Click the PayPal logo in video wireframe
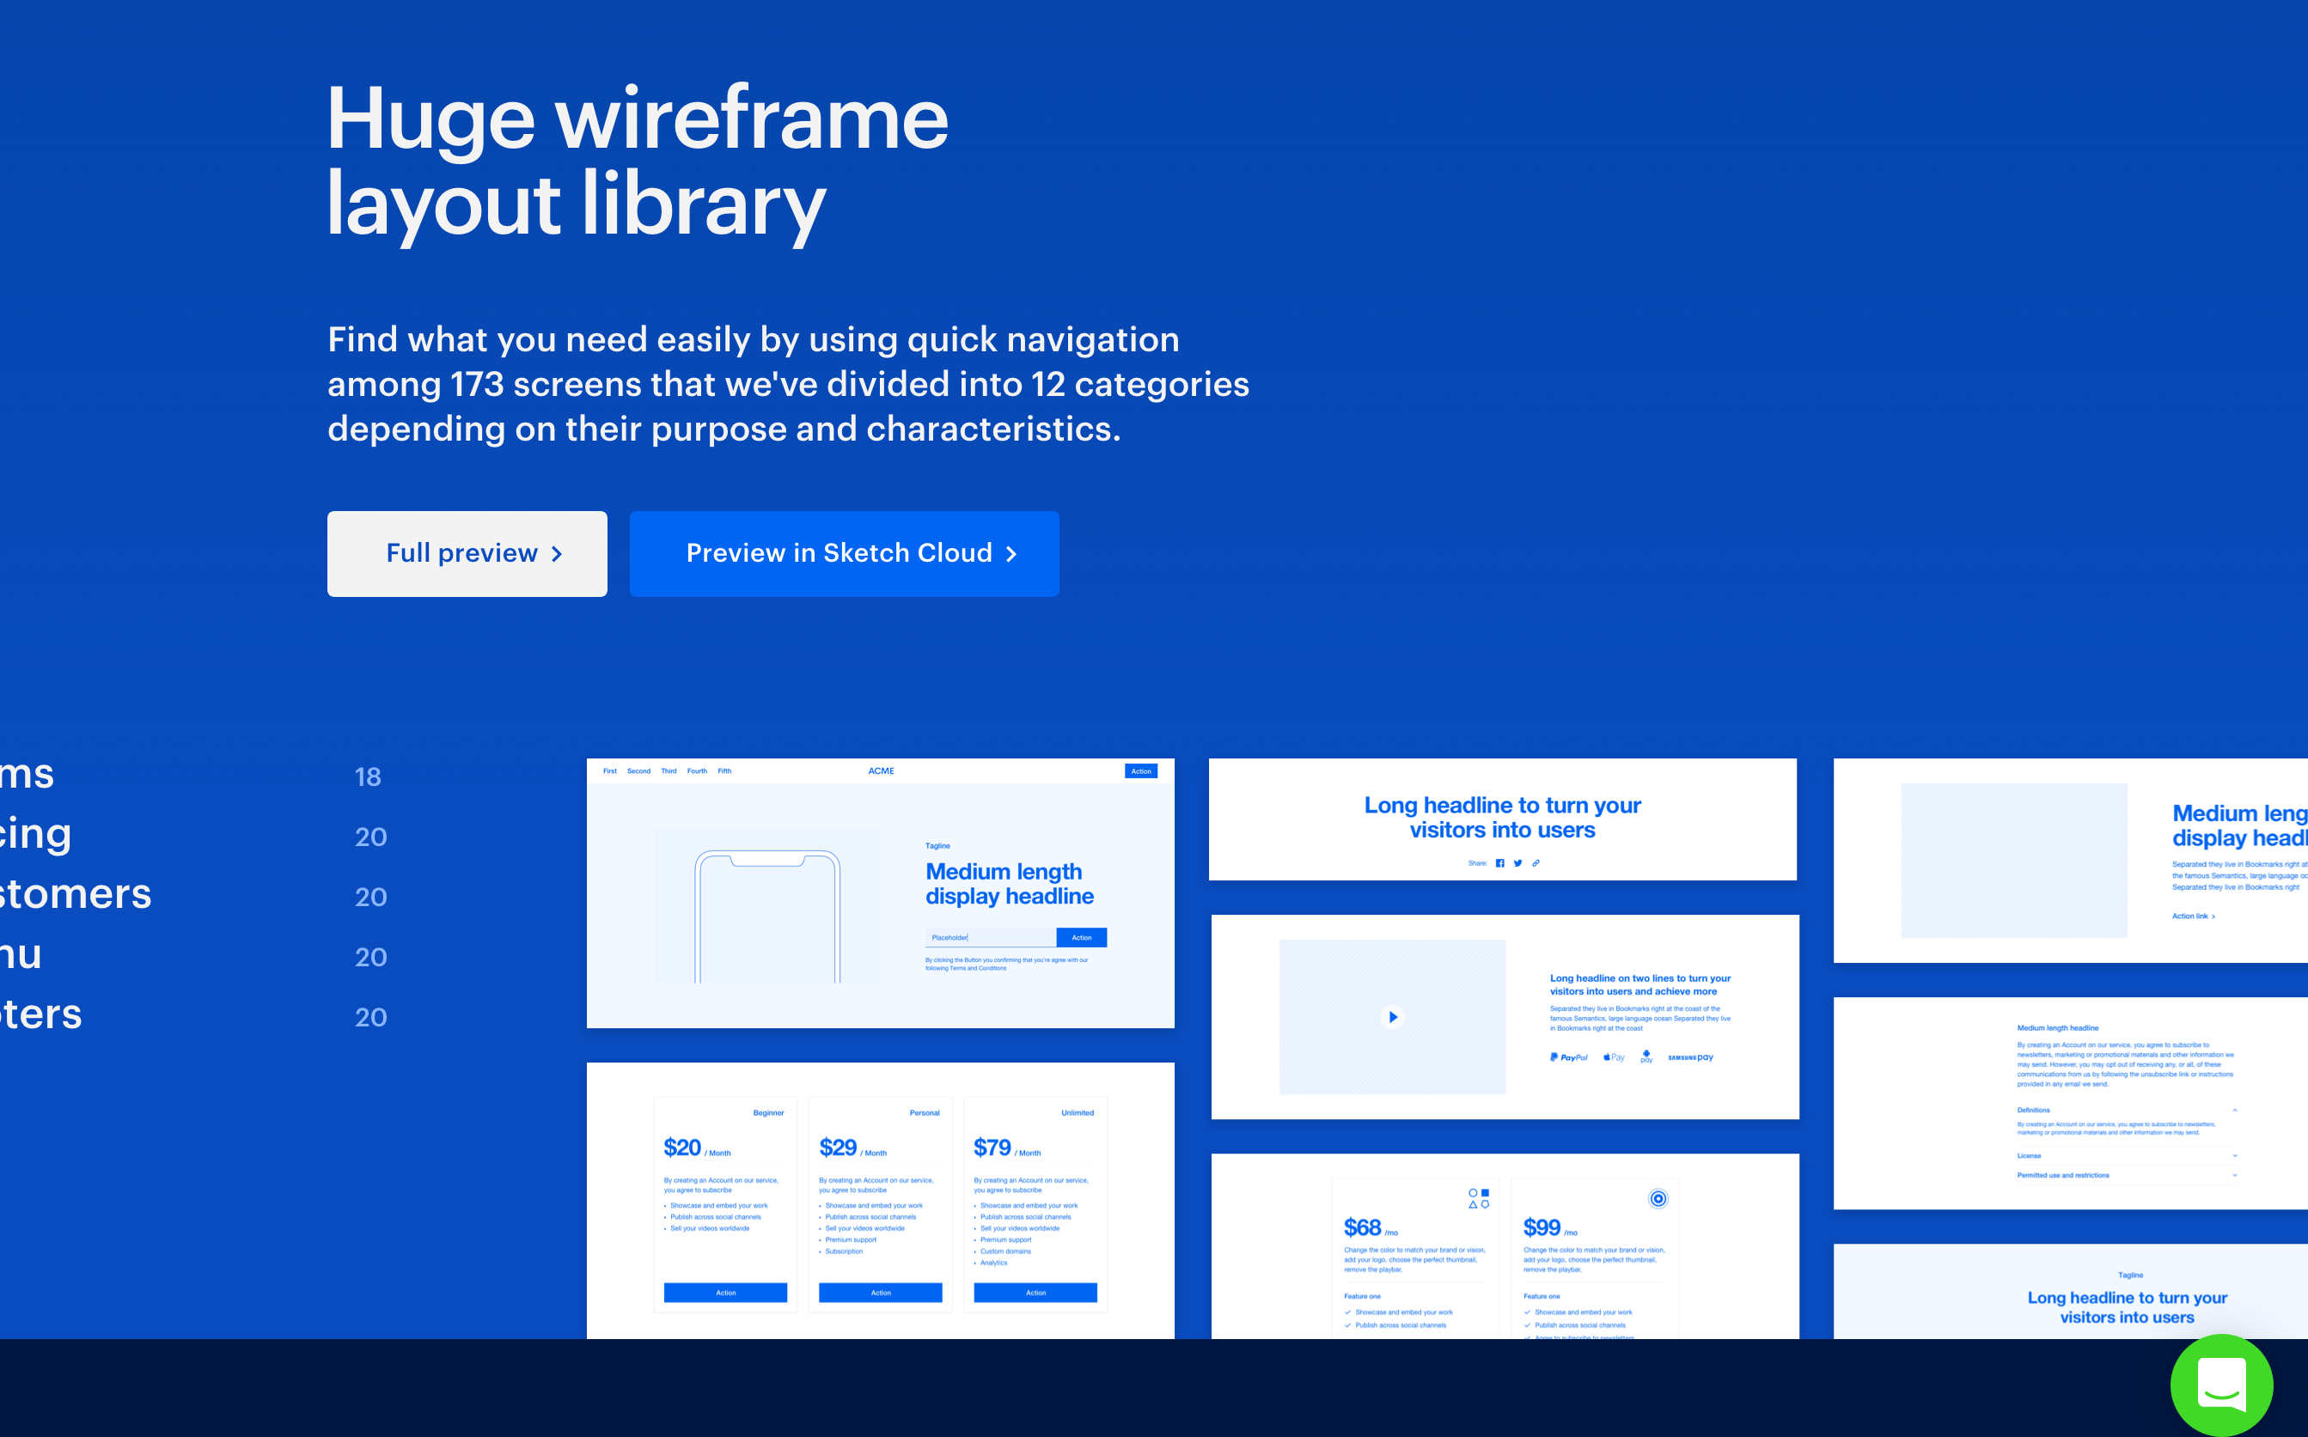The width and height of the screenshot is (2308, 1437). (x=1569, y=1056)
